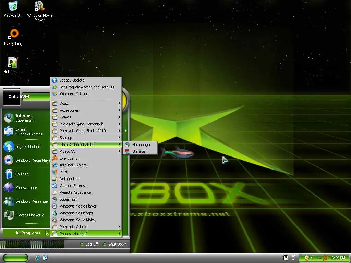Click the help question mark icon on taskbar
This screenshot has width=351, height=263.
286,258
